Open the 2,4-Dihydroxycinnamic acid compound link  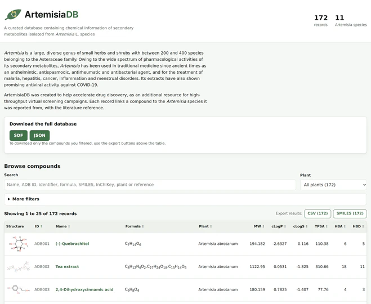click(x=84, y=289)
